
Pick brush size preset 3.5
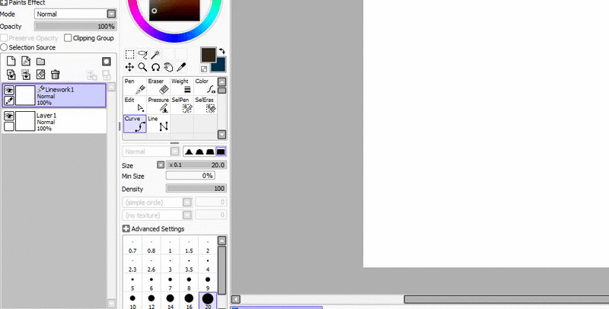pos(189,265)
